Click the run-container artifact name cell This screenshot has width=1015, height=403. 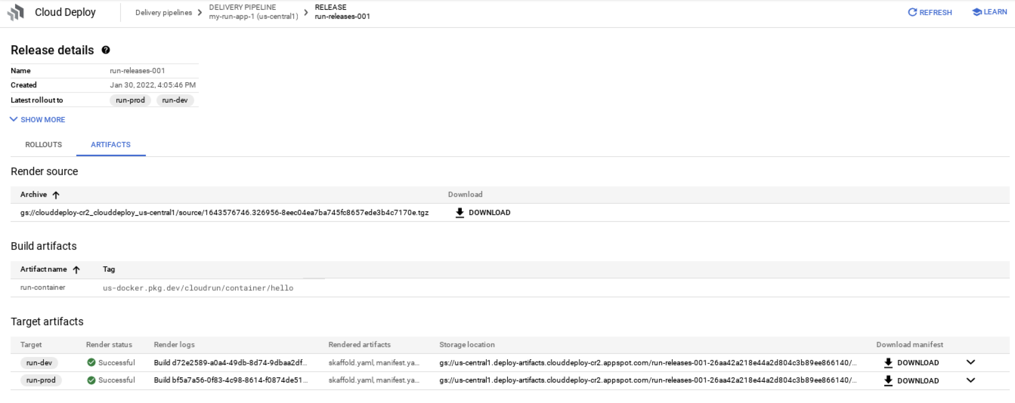(x=43, y=287)
